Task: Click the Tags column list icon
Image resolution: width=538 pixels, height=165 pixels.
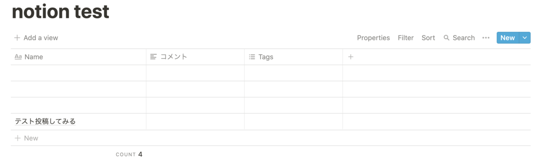Action: 252,57
